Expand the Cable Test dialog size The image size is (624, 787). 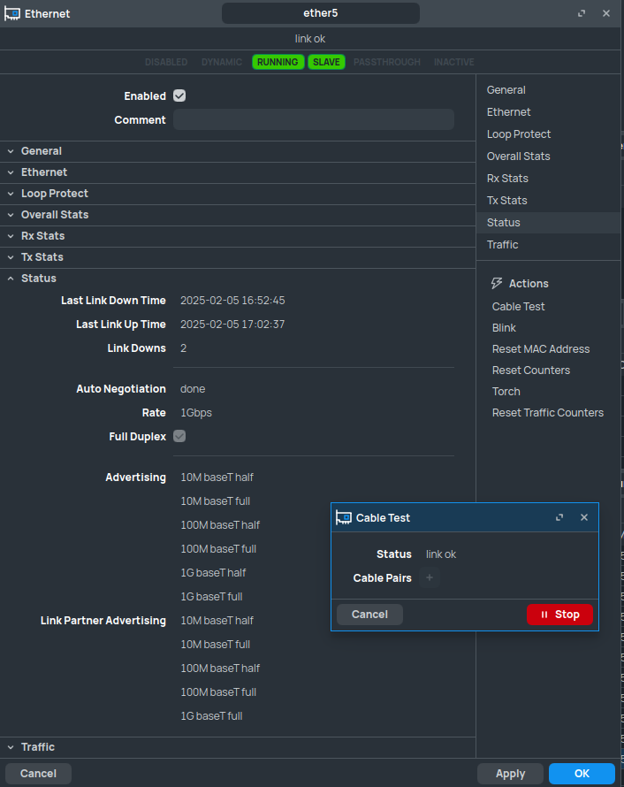pos(559,517)
